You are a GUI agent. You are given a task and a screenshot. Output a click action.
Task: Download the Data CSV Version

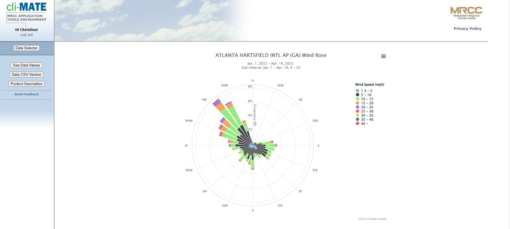click(x=27, y=75)
